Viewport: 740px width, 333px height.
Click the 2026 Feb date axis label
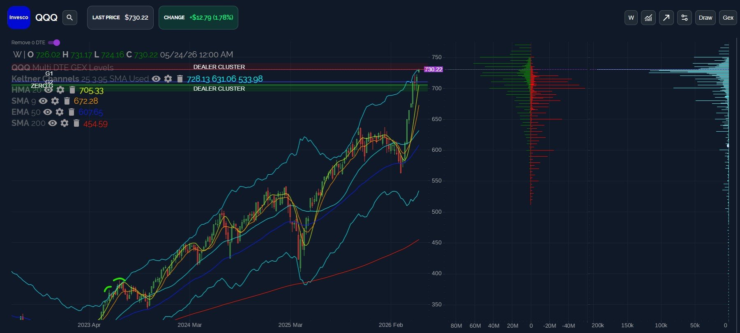tap(391, 325)
